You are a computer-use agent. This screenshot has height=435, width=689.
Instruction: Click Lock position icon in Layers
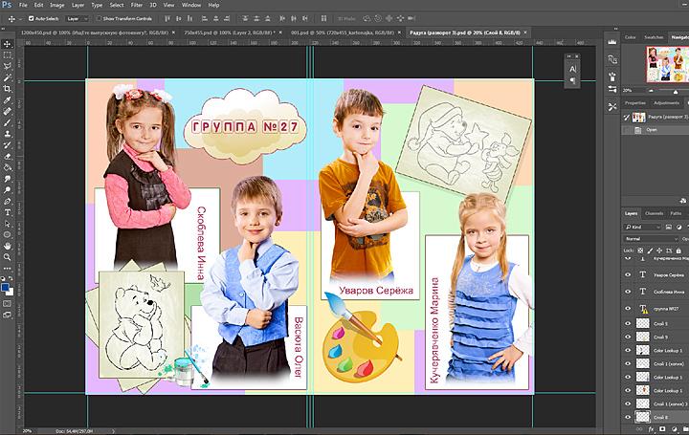(659, 250)
